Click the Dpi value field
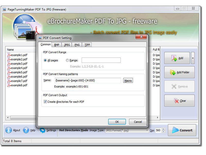The image size is (206, 155). click(x=158, y=130)
